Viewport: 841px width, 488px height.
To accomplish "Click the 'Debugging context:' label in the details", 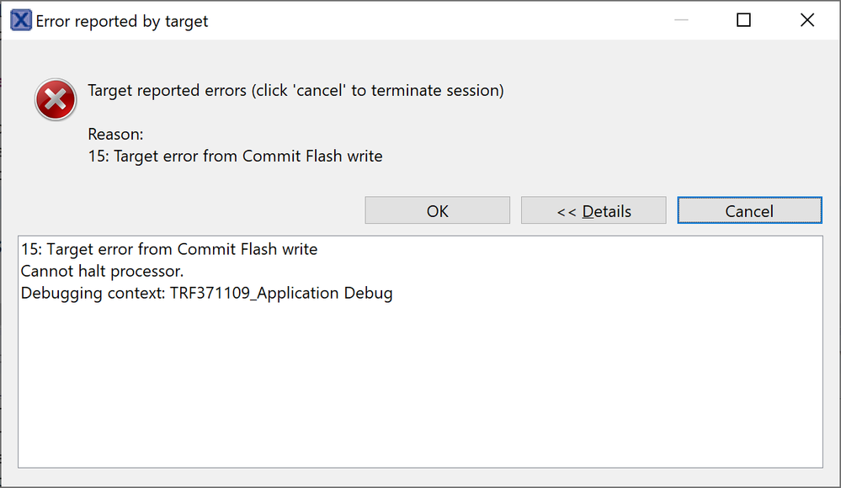I will (x=87, y=294).
